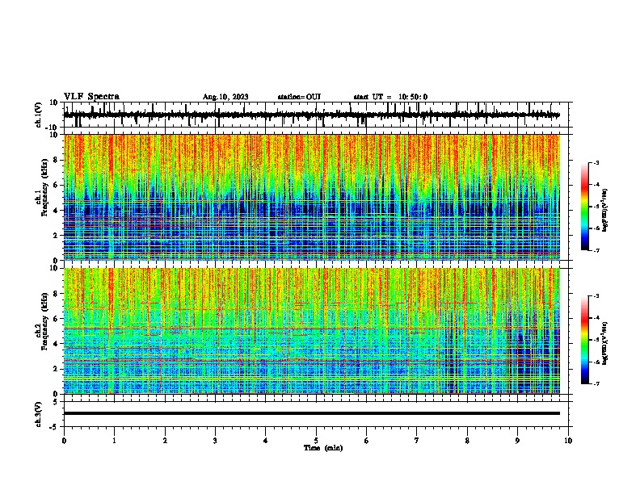This screenshot has width=640, height=494.
Task: Click the "VLF Spectra" plot title
Action: pos(91,97)
